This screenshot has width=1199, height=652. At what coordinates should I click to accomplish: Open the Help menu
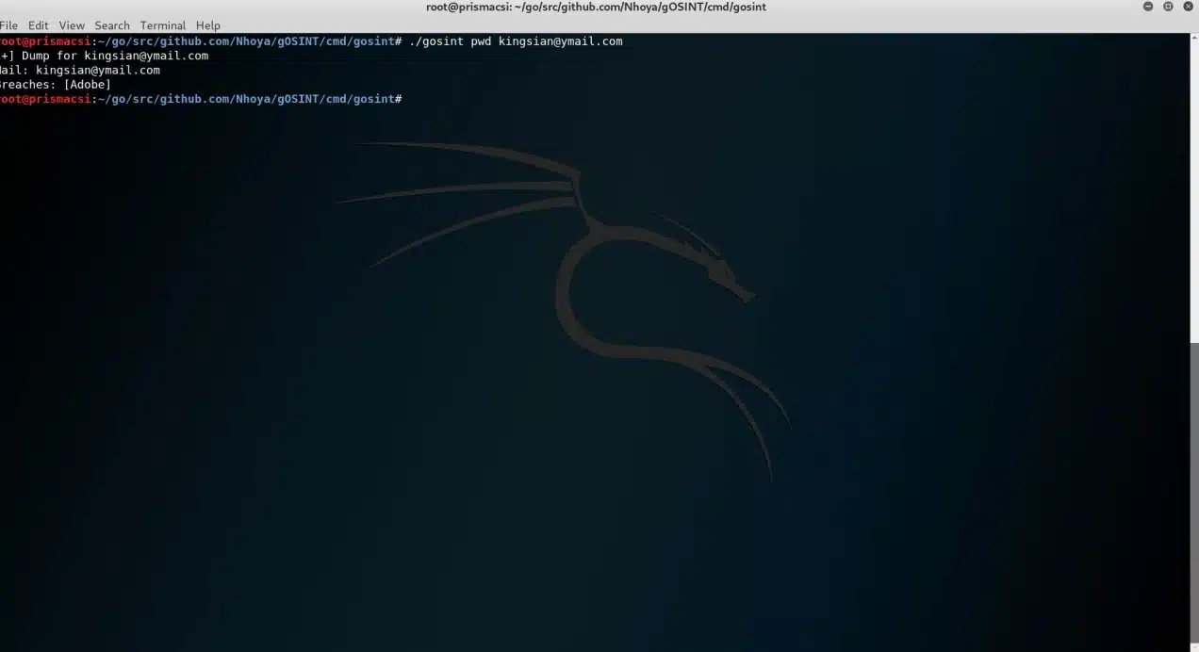click(208, 25)
